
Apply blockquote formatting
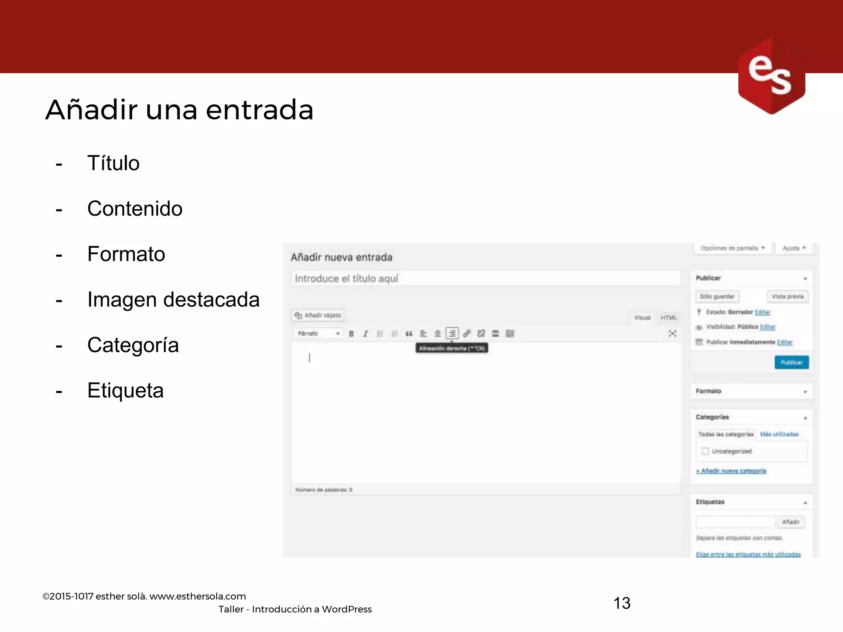click(x=409, y=334)
